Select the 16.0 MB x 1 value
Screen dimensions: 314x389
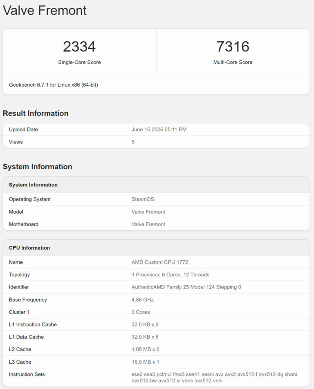(145, 362)
